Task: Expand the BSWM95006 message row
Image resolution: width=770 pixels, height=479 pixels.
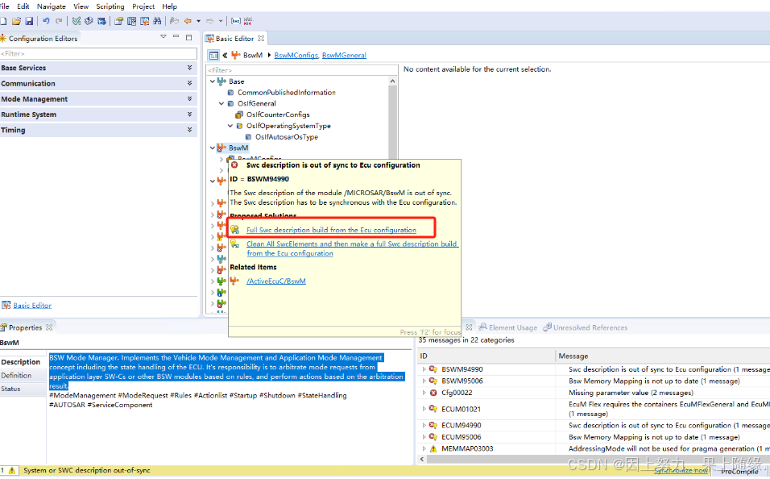Action: pyautogui.click(x=424, y=381)
